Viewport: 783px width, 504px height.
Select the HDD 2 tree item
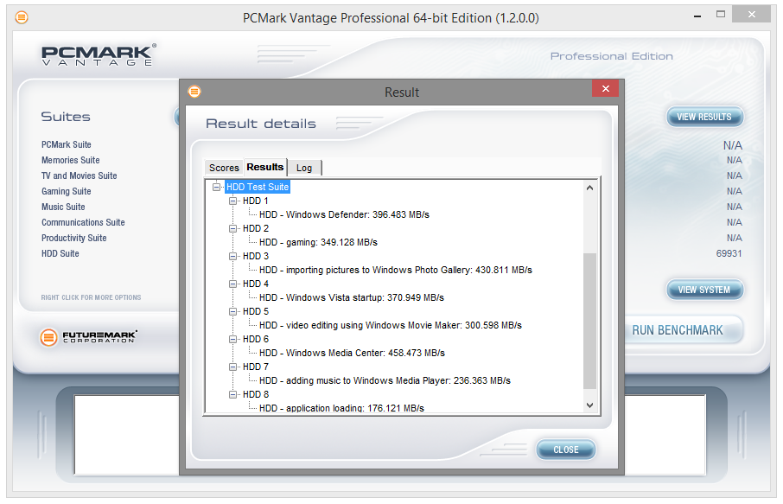[x=255, y=228]
